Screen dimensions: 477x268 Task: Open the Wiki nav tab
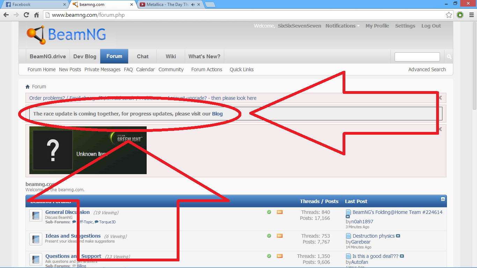[171, 57]
